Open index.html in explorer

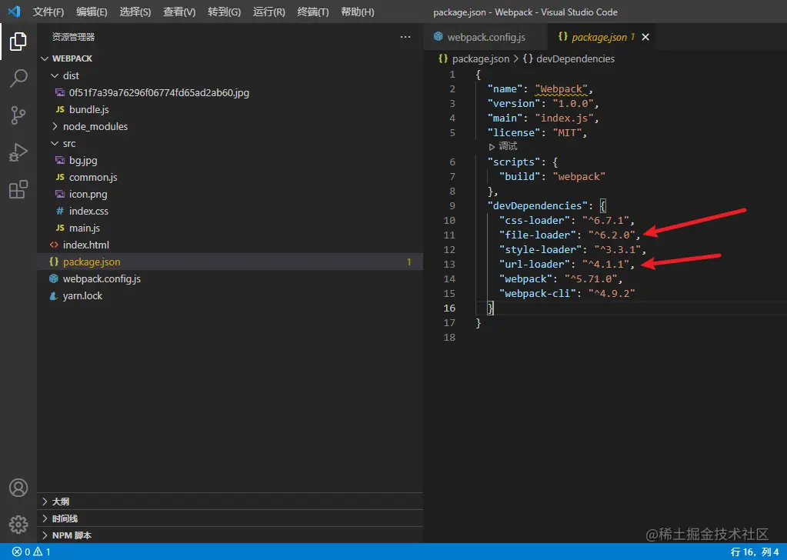tap(86, 245)
